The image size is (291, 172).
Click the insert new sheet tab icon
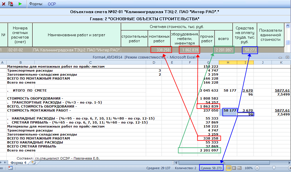point(34,163)
